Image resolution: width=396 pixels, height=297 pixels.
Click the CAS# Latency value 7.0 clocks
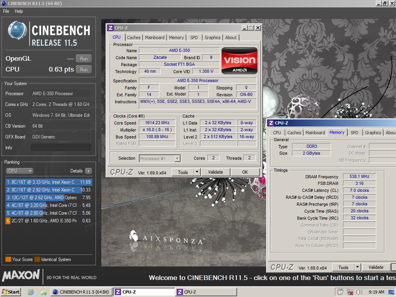[x=359, y=190]
